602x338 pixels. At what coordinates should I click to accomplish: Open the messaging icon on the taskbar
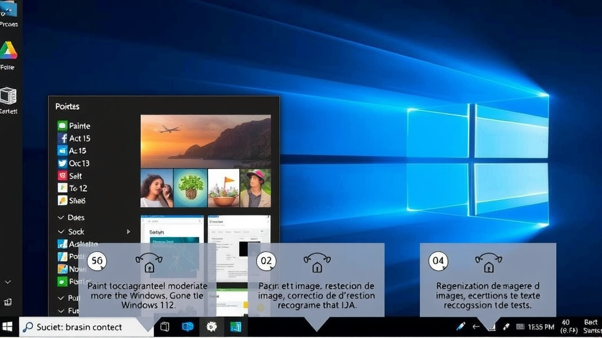tap(188, 327)
